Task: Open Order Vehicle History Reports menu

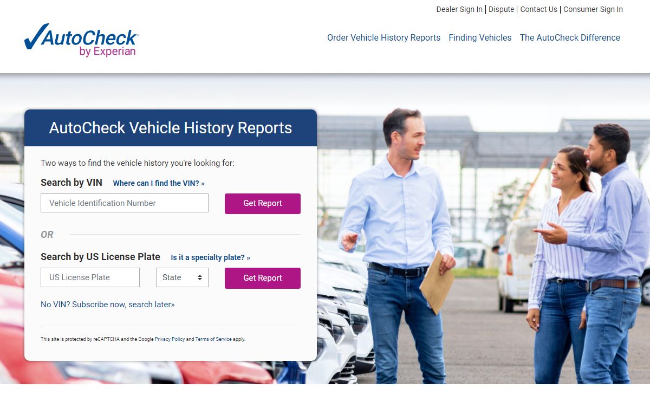Action: pos(383,38)
